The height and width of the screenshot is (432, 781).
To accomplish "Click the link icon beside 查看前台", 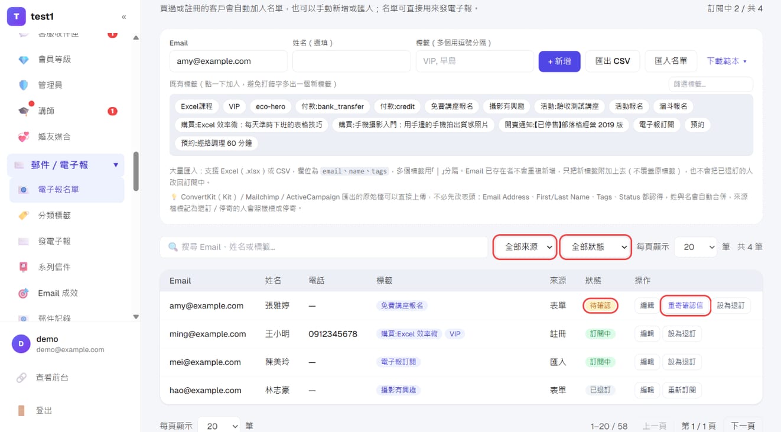I will coord(21,378).
